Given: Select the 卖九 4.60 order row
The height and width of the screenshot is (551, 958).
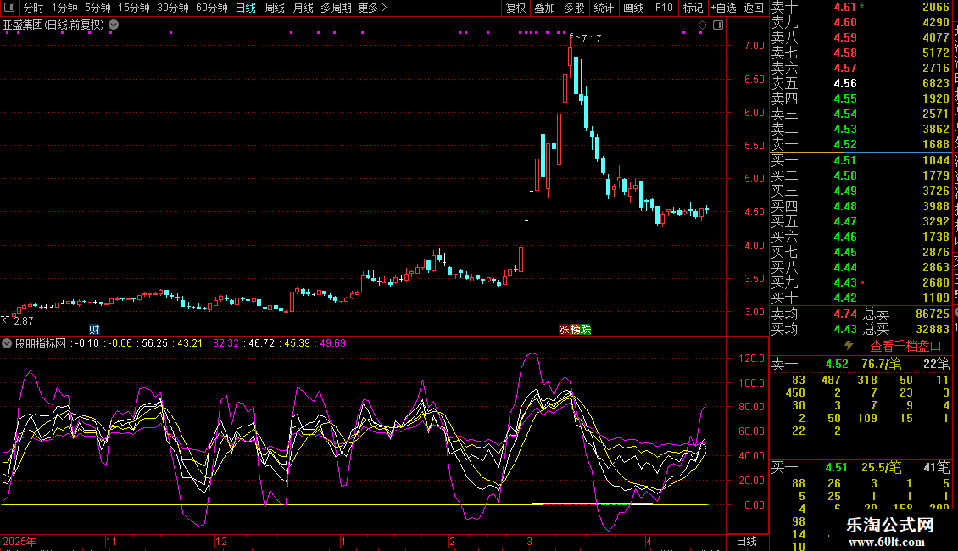Looking at the screenshot, I should (x=861, y=22).
